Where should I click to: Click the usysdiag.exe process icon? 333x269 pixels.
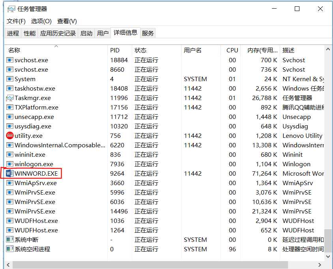[10, 126]
